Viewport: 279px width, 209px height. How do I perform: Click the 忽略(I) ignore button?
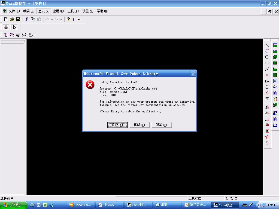(161, 125)
